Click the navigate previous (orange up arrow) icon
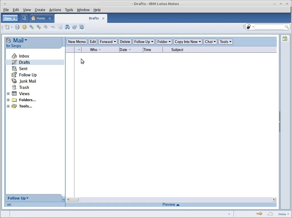292x218 pixels. click(38, 27)
